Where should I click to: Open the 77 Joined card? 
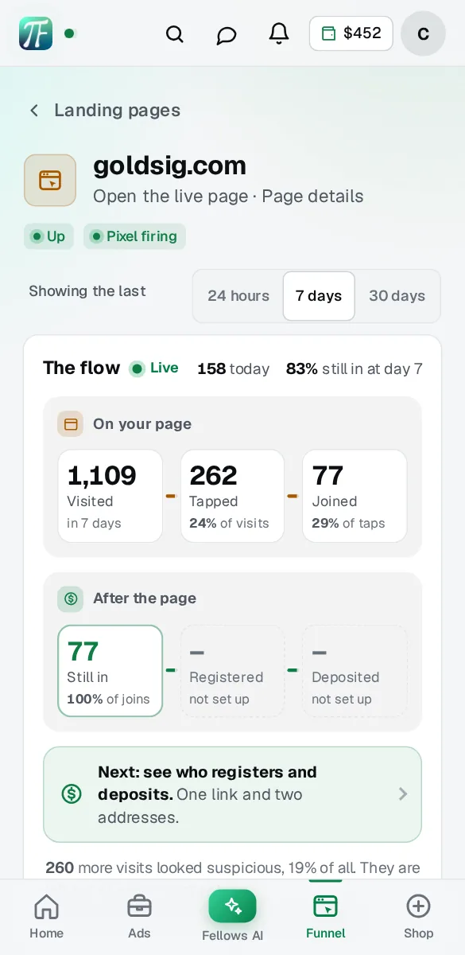[x=355, y=497]
